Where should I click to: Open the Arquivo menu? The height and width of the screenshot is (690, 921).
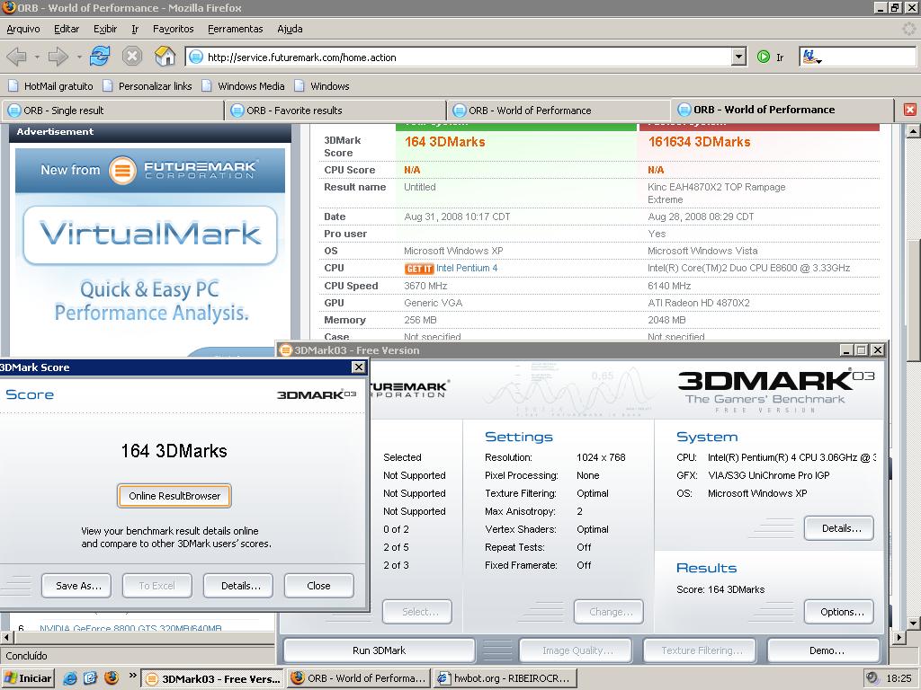22,29
